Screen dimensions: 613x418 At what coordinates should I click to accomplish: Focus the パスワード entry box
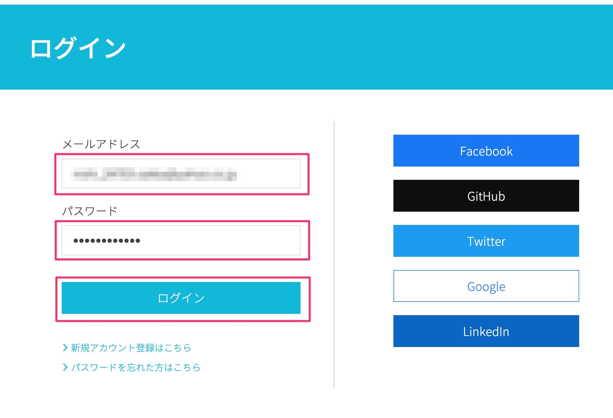tap(181, 240)
